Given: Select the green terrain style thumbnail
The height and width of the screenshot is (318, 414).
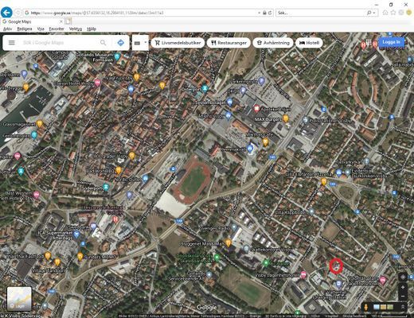Looking at the screenshot, I should [390, 307].
